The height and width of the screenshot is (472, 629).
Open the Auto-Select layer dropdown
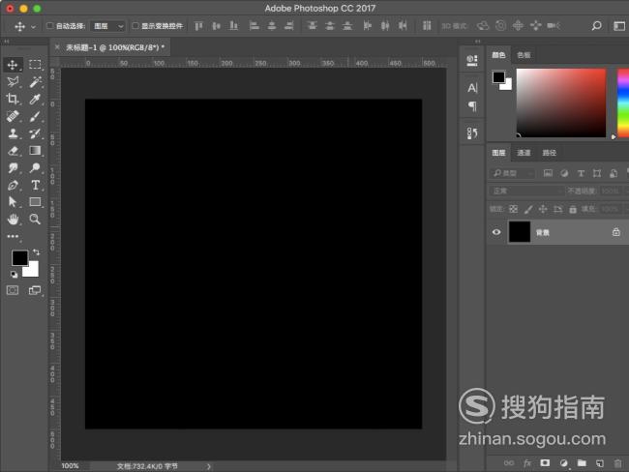tap(107, 26)
